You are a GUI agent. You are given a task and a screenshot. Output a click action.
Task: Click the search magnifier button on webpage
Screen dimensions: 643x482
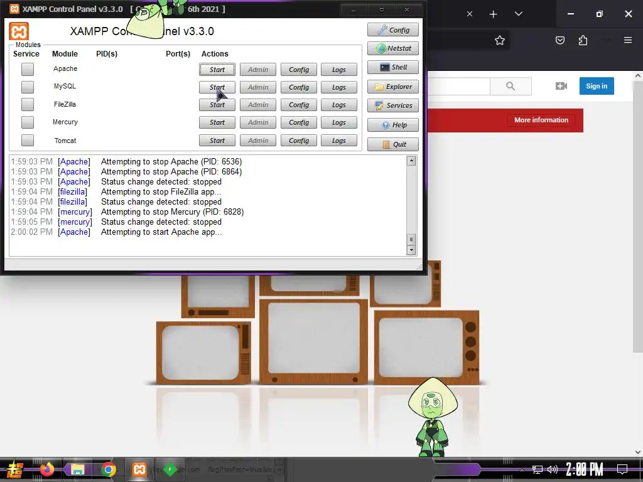[x=511, y=86]
